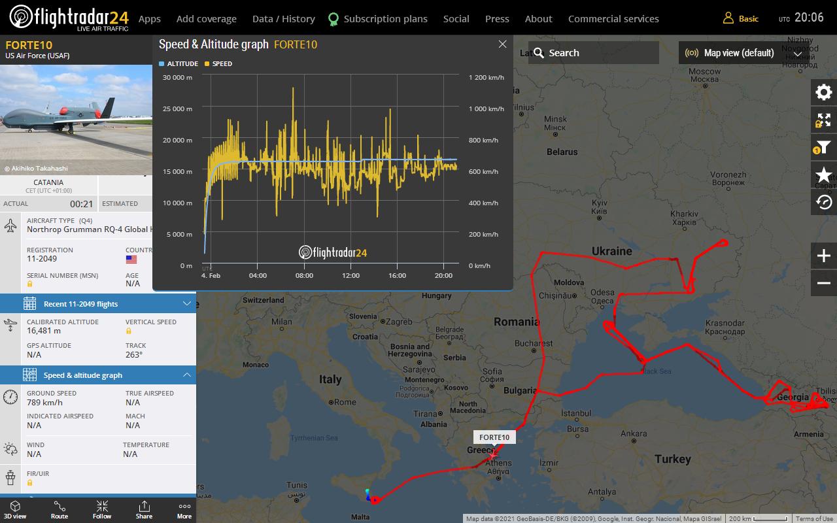837x523 pixels.
Task: Click the graph at 12:00 mark
Action: pyautogui.click(x=351, y=275)
